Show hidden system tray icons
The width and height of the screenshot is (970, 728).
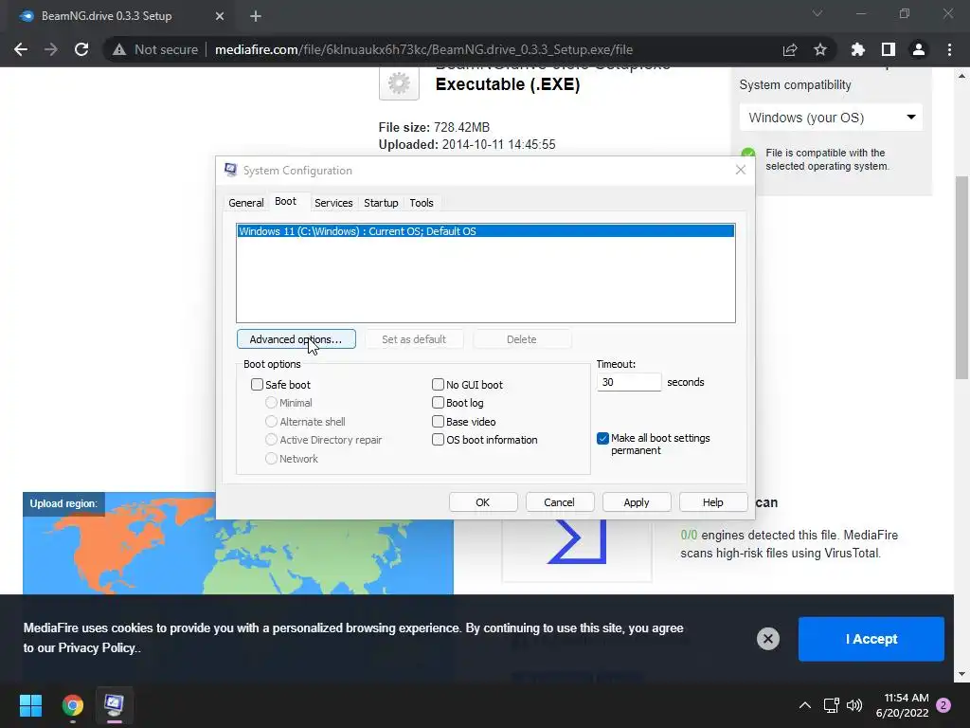click(805, 705)
